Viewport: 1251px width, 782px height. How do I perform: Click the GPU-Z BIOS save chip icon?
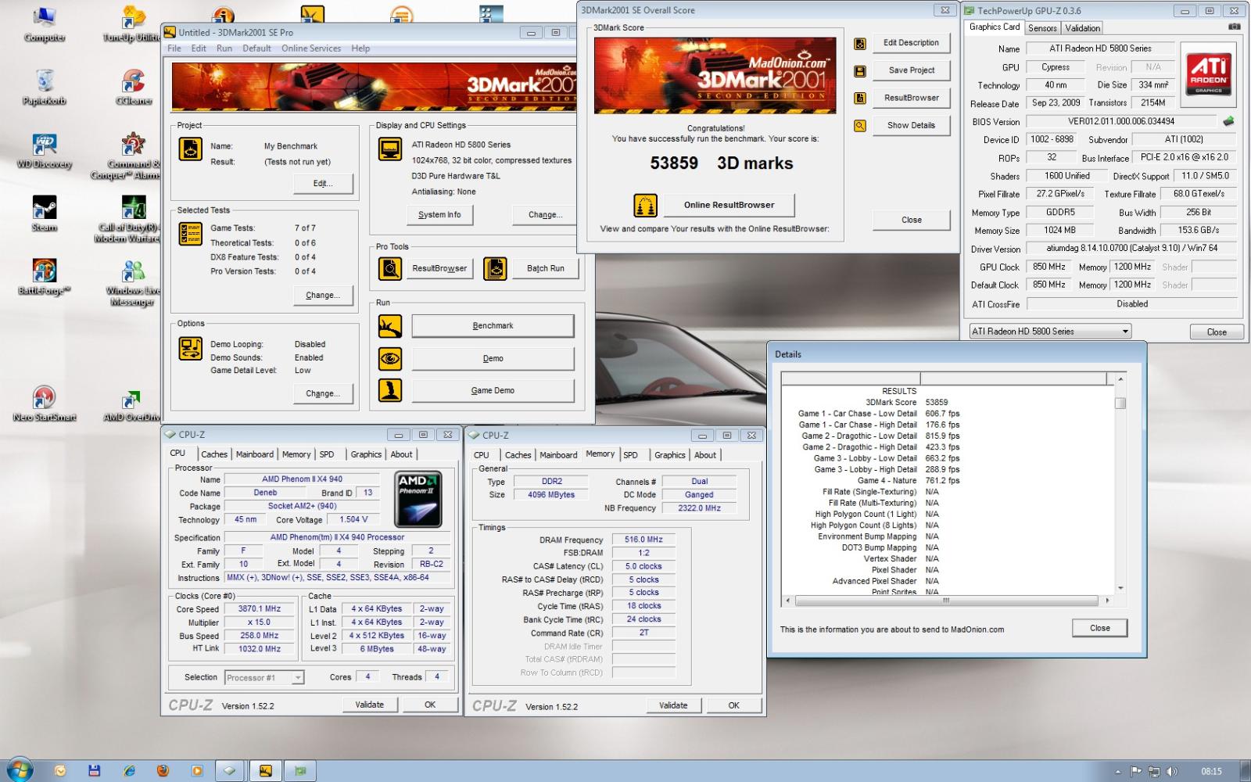(x=1228, y=121)
